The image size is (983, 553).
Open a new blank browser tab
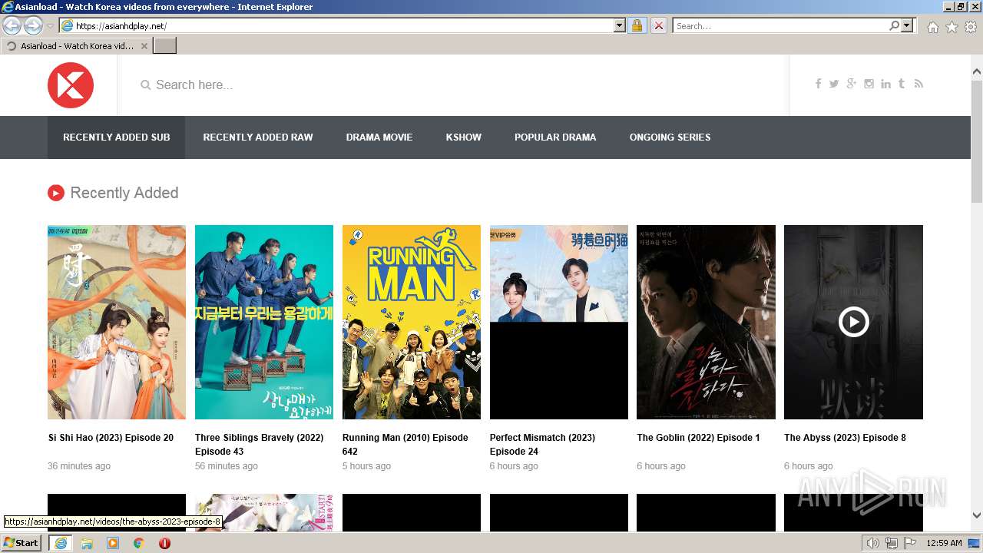165,46
